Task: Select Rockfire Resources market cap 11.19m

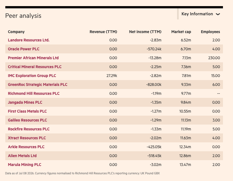Action: pos(186,129)
